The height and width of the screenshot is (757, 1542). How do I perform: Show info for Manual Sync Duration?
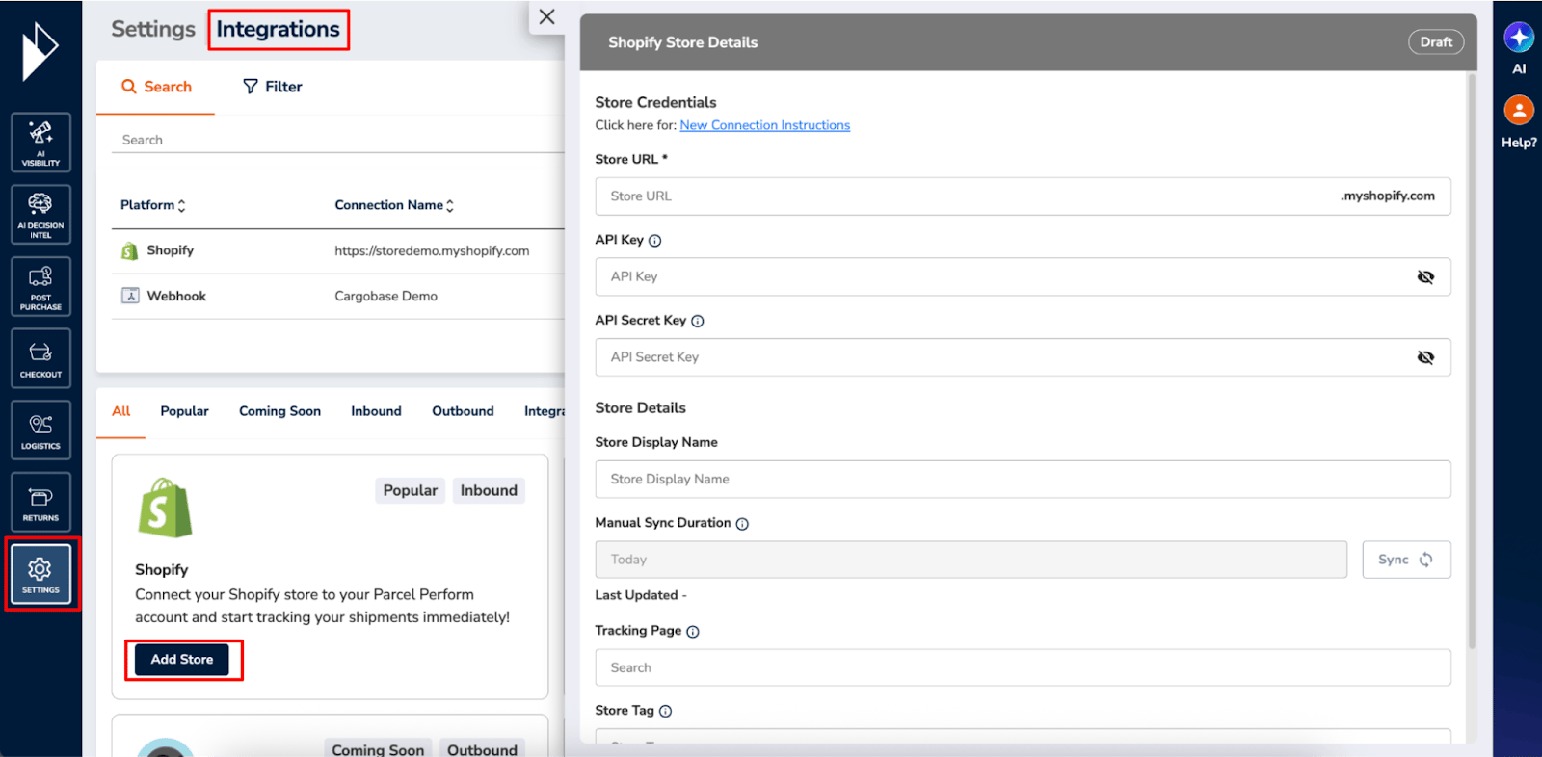[742, 524]
